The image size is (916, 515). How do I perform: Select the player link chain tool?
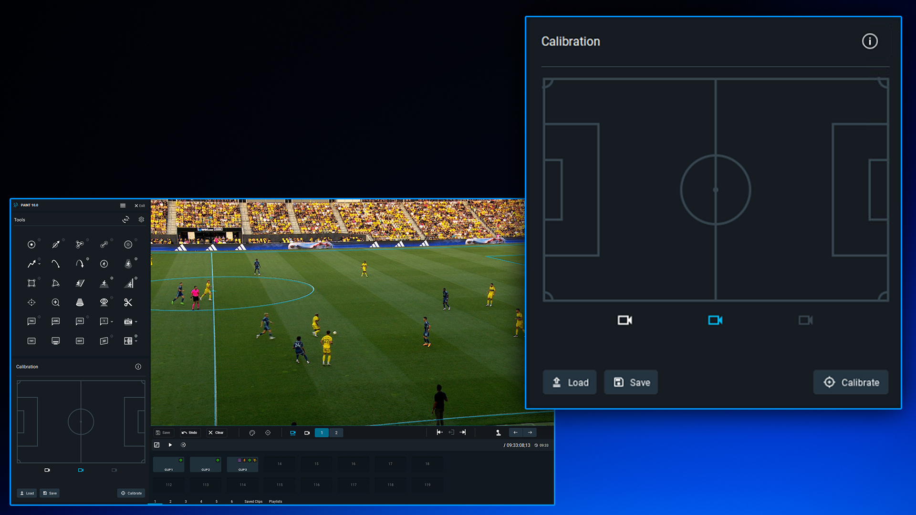click(x=104, y=245)
